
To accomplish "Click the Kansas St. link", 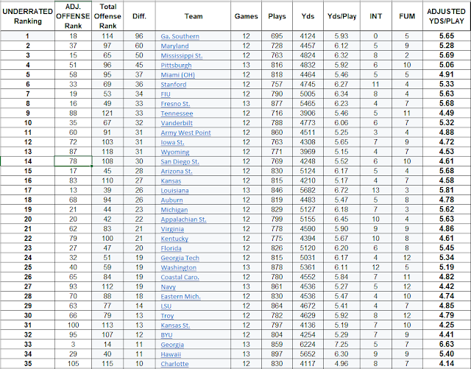I will point(175,325).
